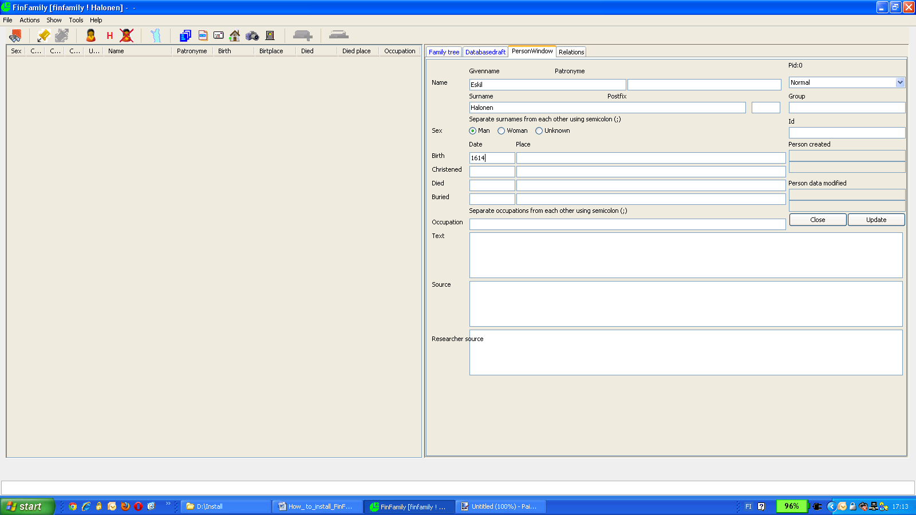Screen dimensions: 916x515
Task: Click the Buried place field
Action: [x=651, y=199]
